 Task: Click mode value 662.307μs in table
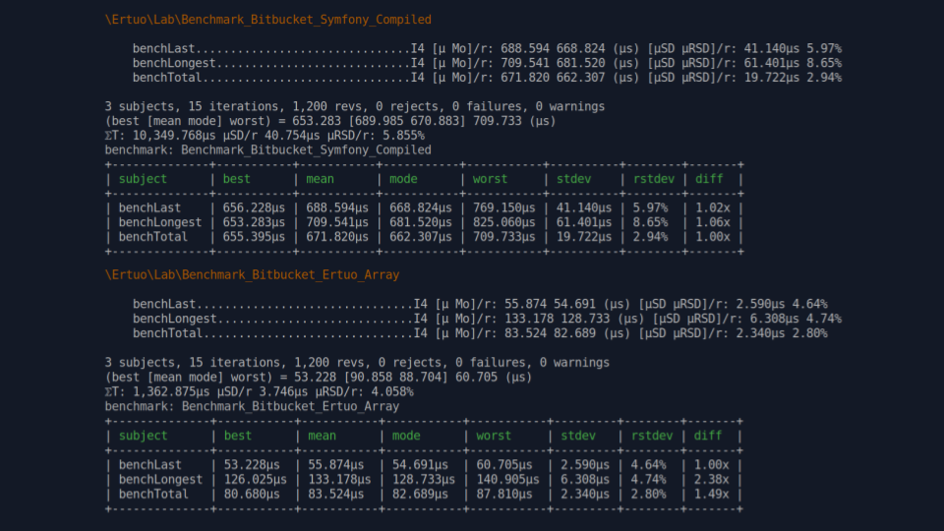point(420,237)
